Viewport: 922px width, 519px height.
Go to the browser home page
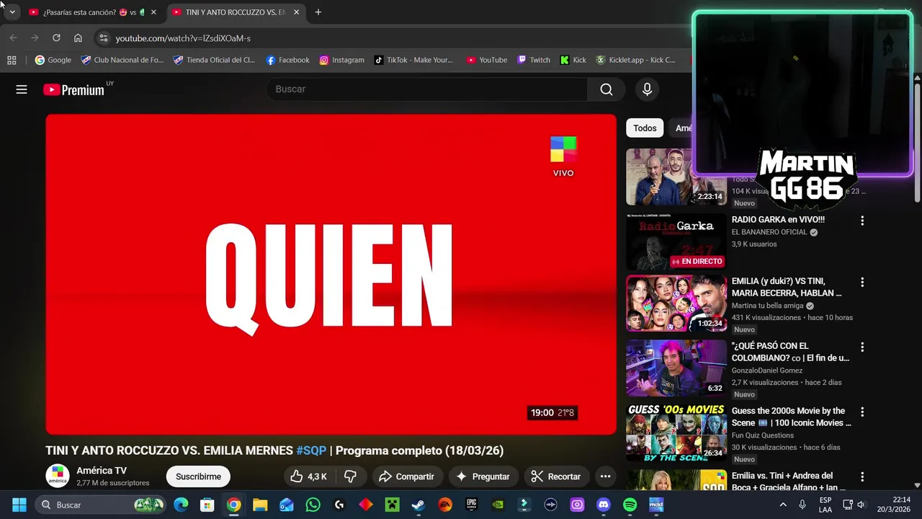point(78,38)
